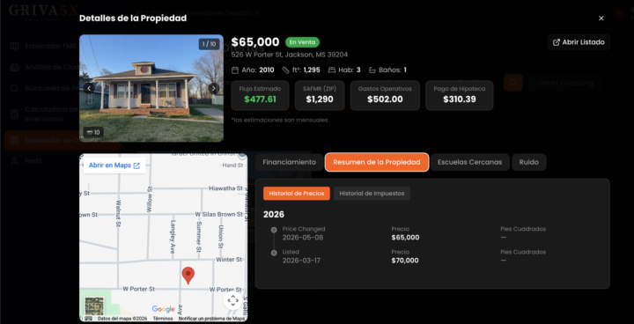Click the Abrir Listado button

pyautogui.click(x=579, y=42)
